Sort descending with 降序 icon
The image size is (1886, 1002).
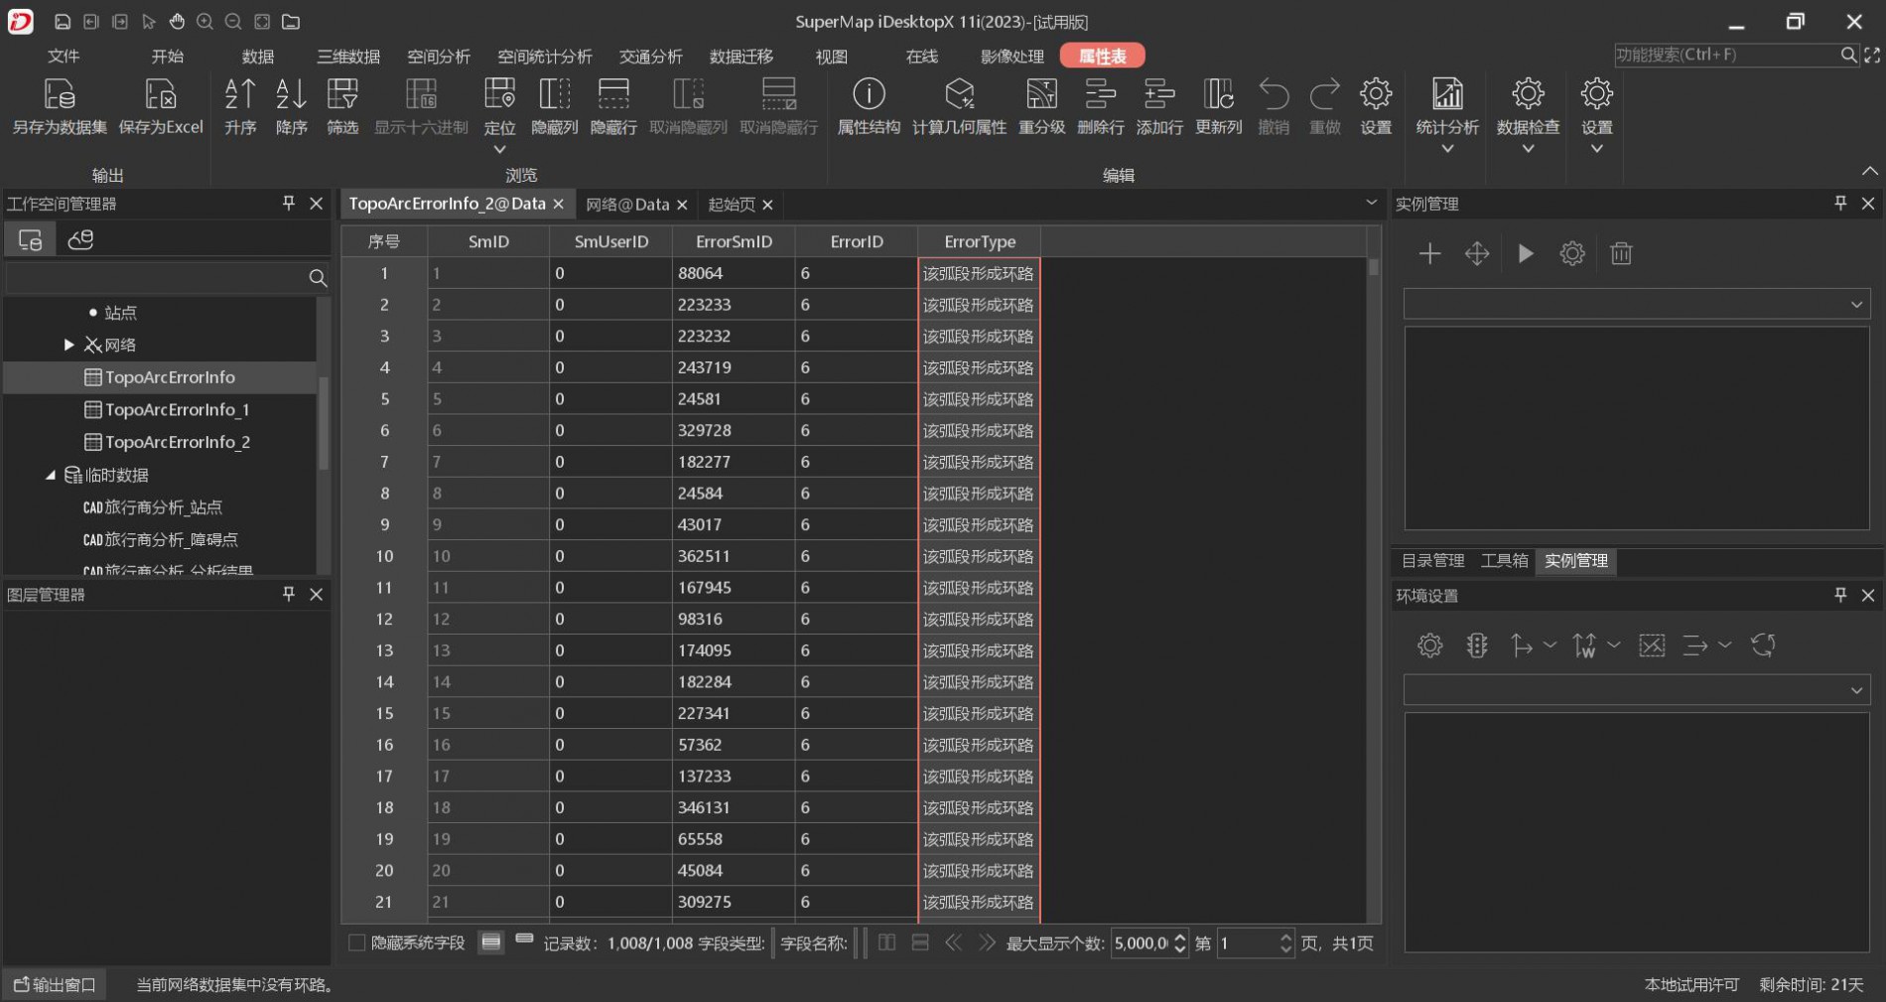pos(291,95)
